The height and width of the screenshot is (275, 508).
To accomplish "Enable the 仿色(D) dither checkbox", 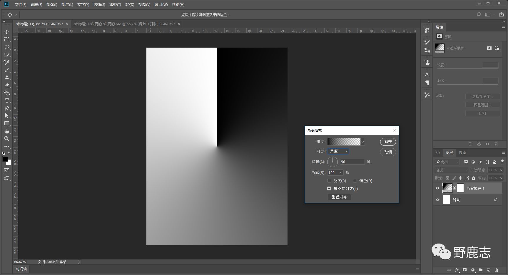I will click(x=355, y=181).
